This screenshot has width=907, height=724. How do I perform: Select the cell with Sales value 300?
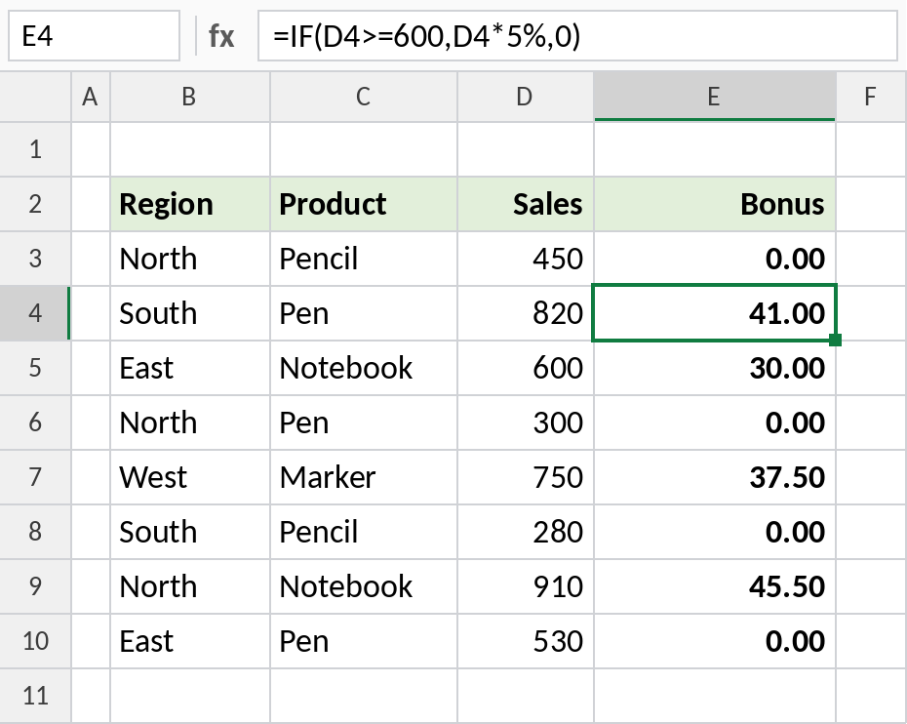point(526,422)
